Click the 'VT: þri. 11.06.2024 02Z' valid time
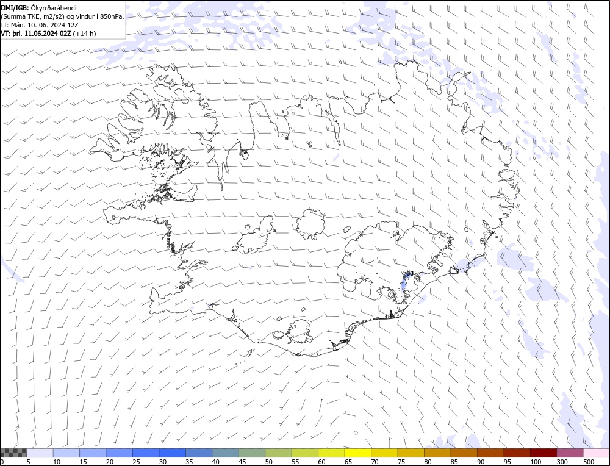This screenshot has height=466, width=610. [x=36, y=34]
